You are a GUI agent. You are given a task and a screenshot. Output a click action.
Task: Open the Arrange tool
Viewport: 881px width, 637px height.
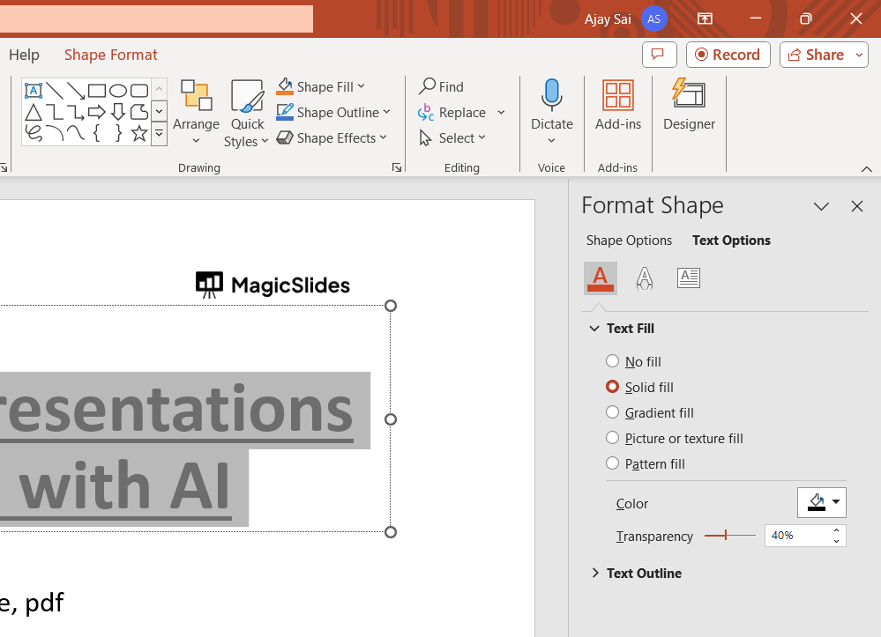[196, 106]
